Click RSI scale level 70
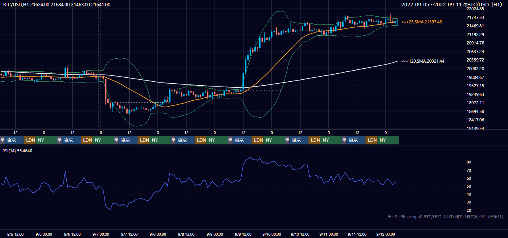This screenshot has width=508, height=238. [x=469, y=170]
